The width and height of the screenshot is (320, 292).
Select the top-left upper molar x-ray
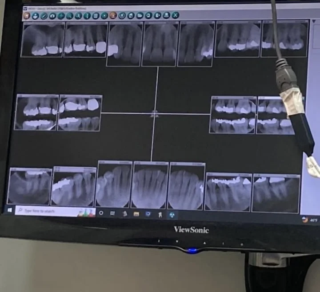point(43,40)
